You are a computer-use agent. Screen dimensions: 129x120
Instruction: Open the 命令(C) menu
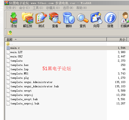click(24, 8)
